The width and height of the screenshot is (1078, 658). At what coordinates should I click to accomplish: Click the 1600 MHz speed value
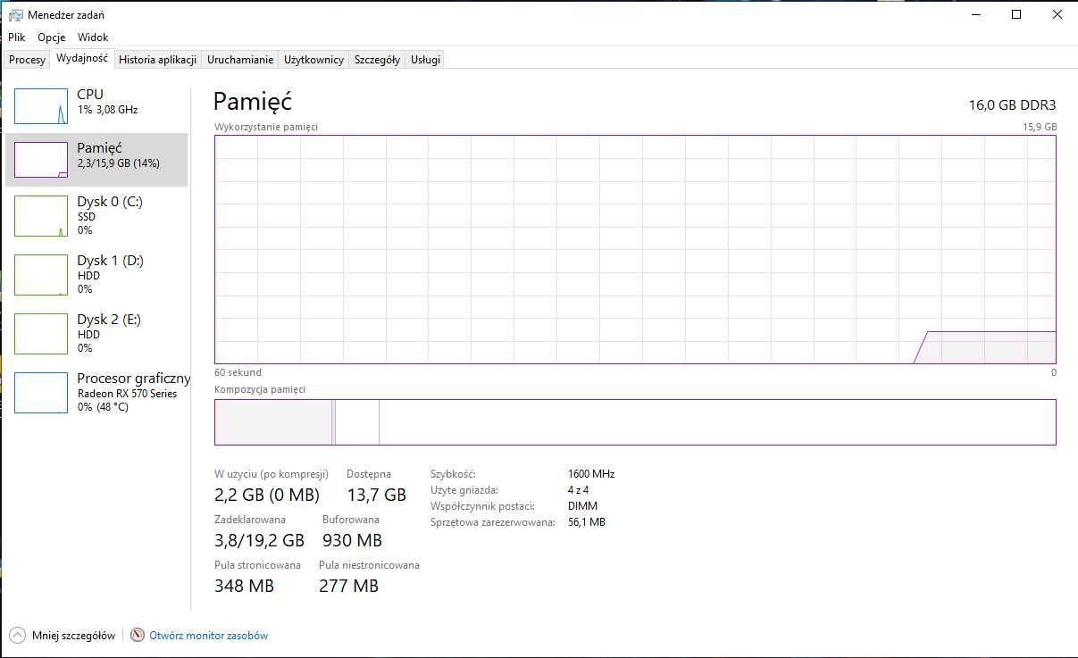(591, 474)
